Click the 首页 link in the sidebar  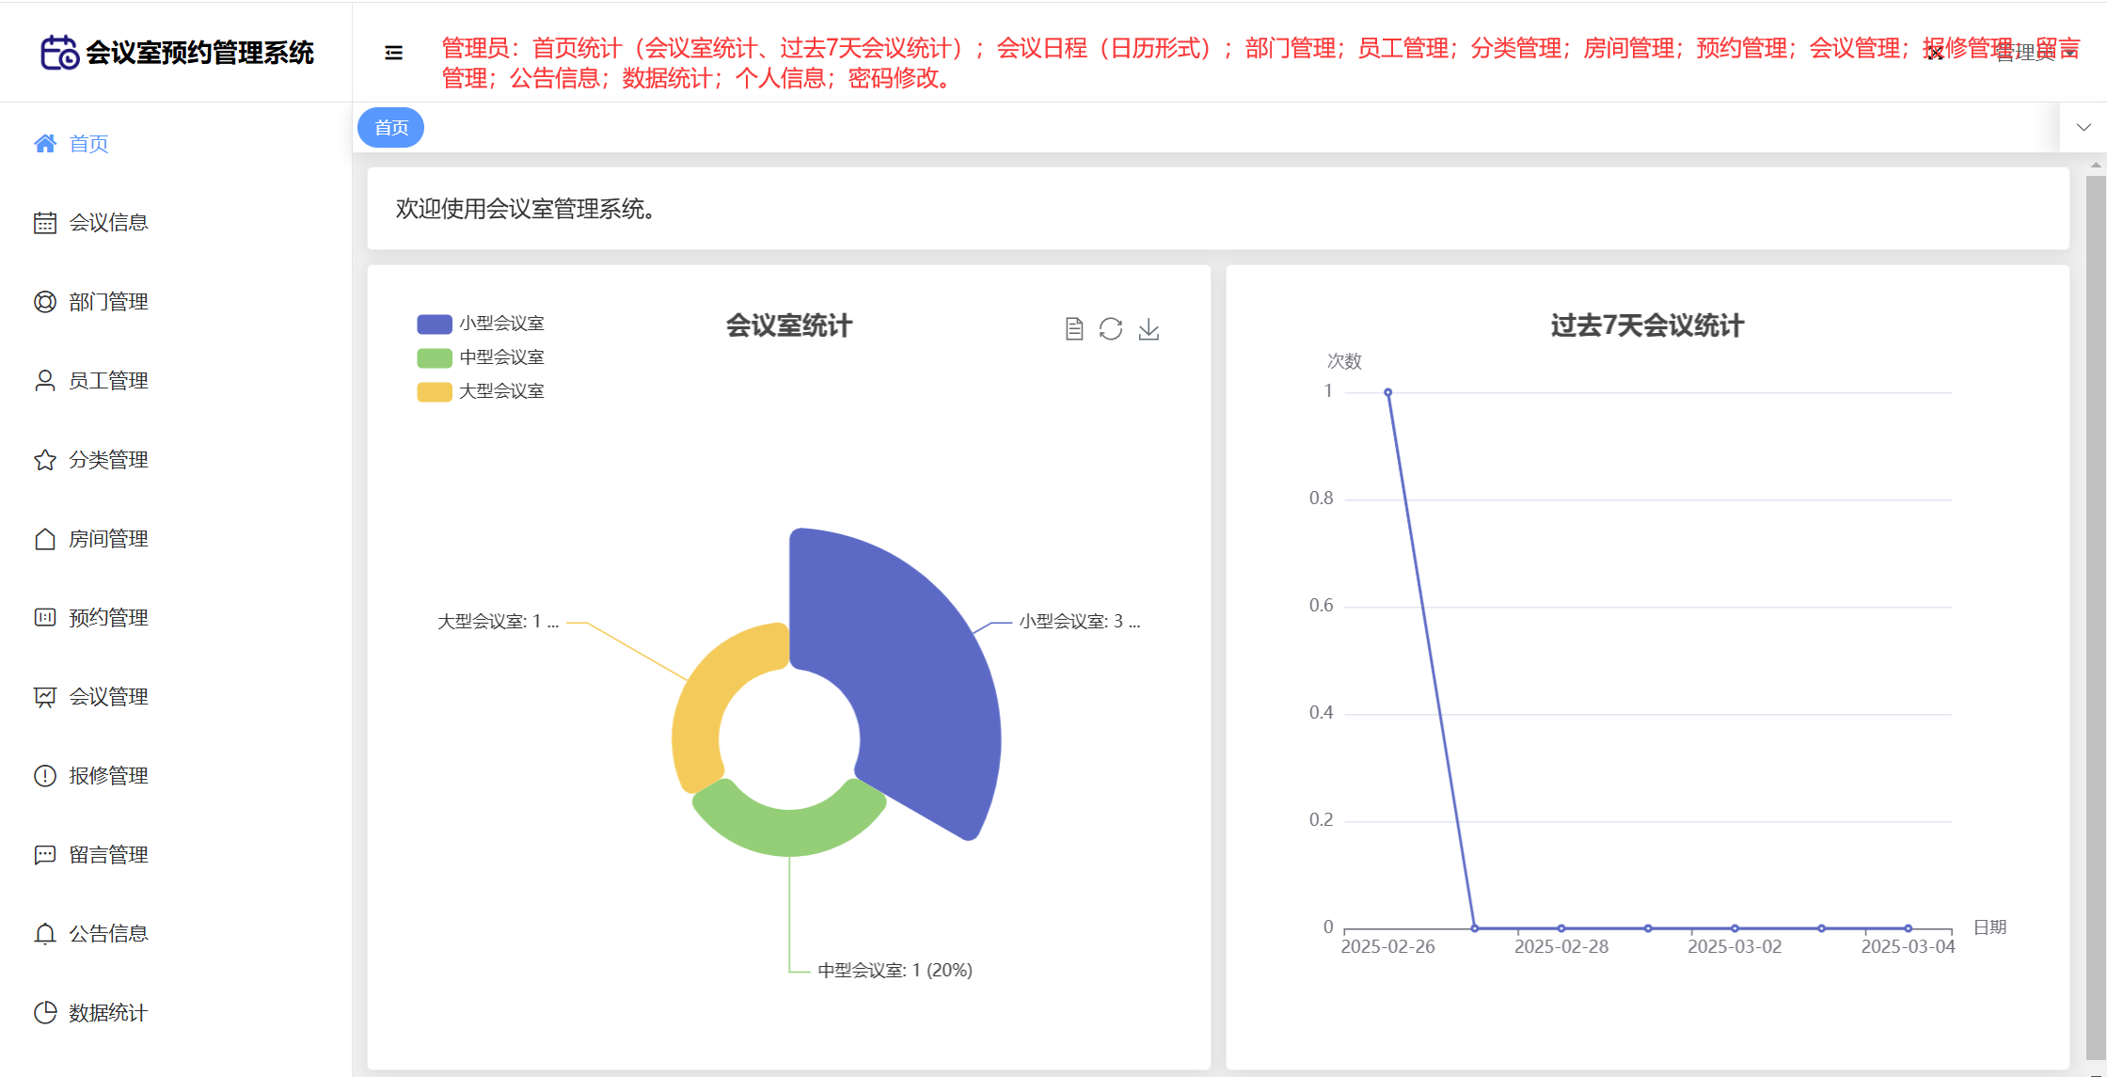(88, 144)
